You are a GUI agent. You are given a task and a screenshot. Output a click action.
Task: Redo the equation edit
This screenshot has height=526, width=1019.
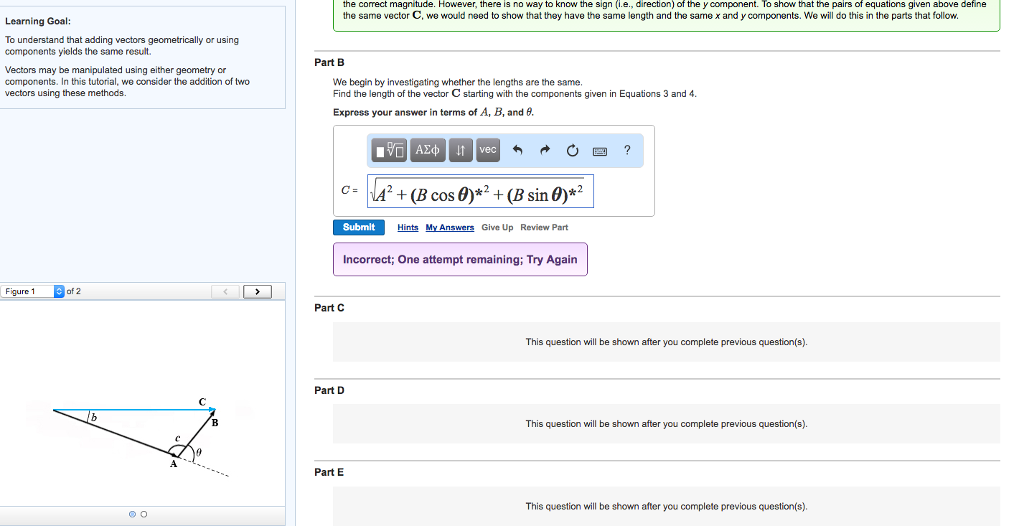[x=544, y=150]
